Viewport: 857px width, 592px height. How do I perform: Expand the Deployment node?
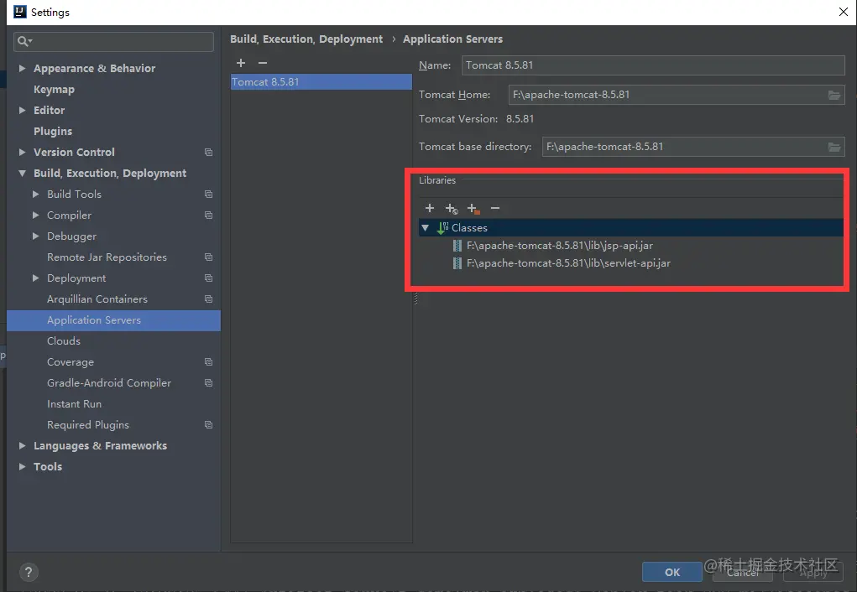tap(35, 278)
